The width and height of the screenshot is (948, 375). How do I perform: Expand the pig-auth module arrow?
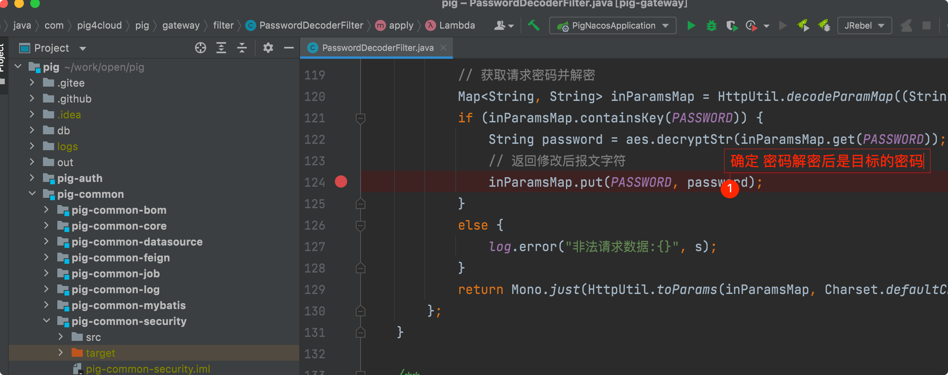[x=32, y=178]
